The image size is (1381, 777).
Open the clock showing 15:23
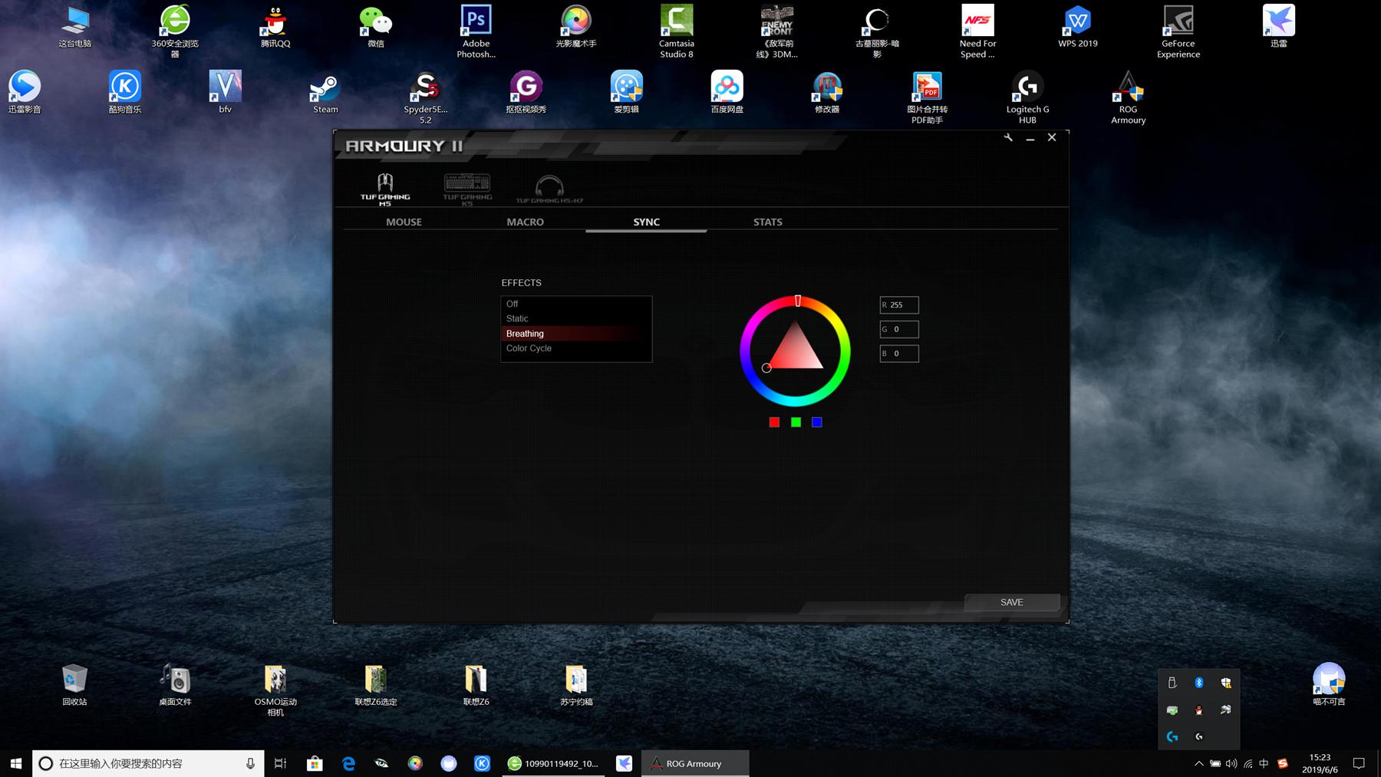click(1320, 763)
